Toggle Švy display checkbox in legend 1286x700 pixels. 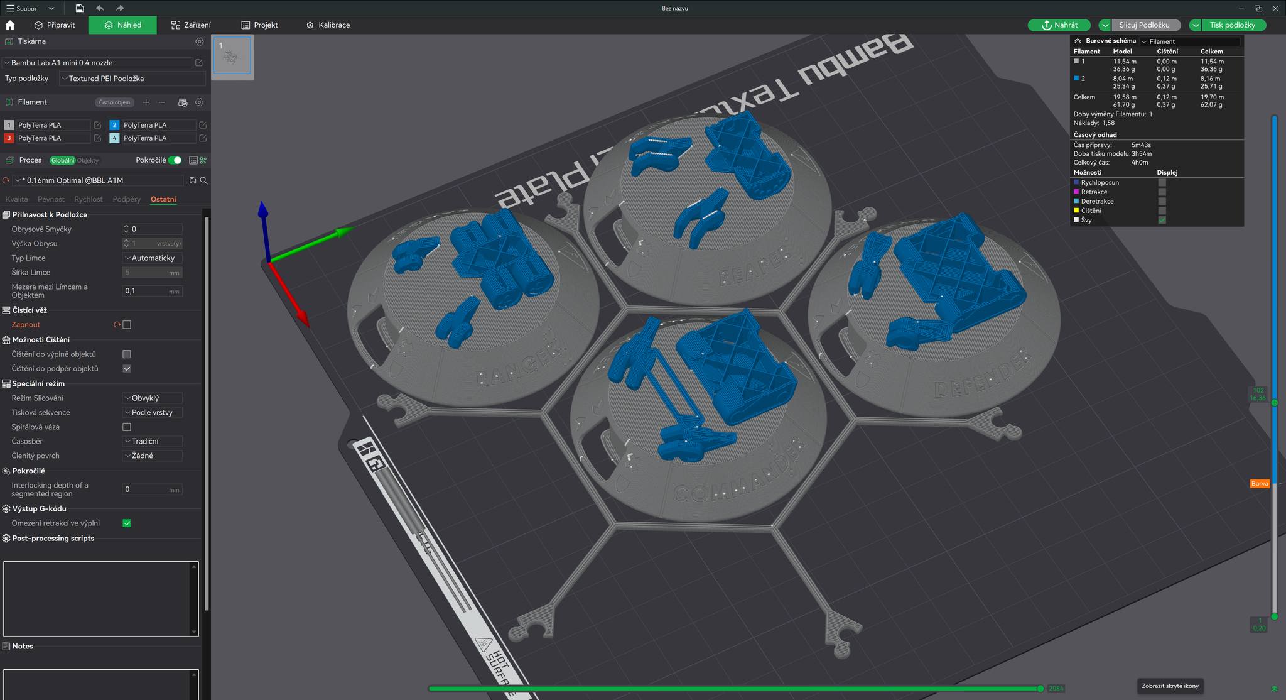(1162, 220)
